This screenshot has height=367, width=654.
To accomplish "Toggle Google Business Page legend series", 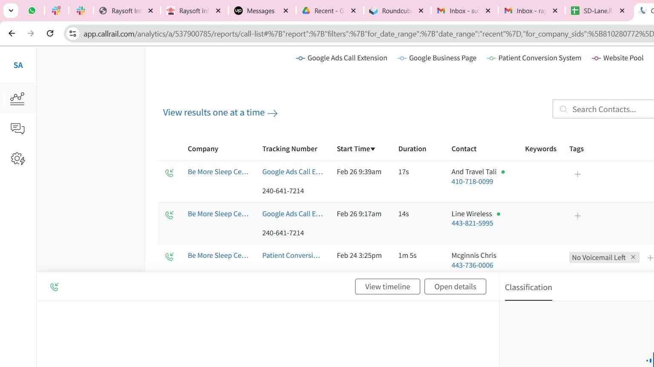I will coord(437,58).
